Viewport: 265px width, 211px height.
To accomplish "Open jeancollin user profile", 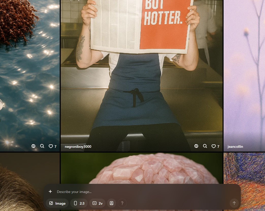I will pos(235,147).
